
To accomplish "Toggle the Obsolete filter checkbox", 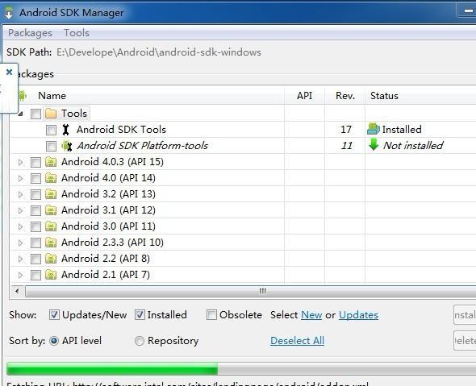I will coord(211,315).
